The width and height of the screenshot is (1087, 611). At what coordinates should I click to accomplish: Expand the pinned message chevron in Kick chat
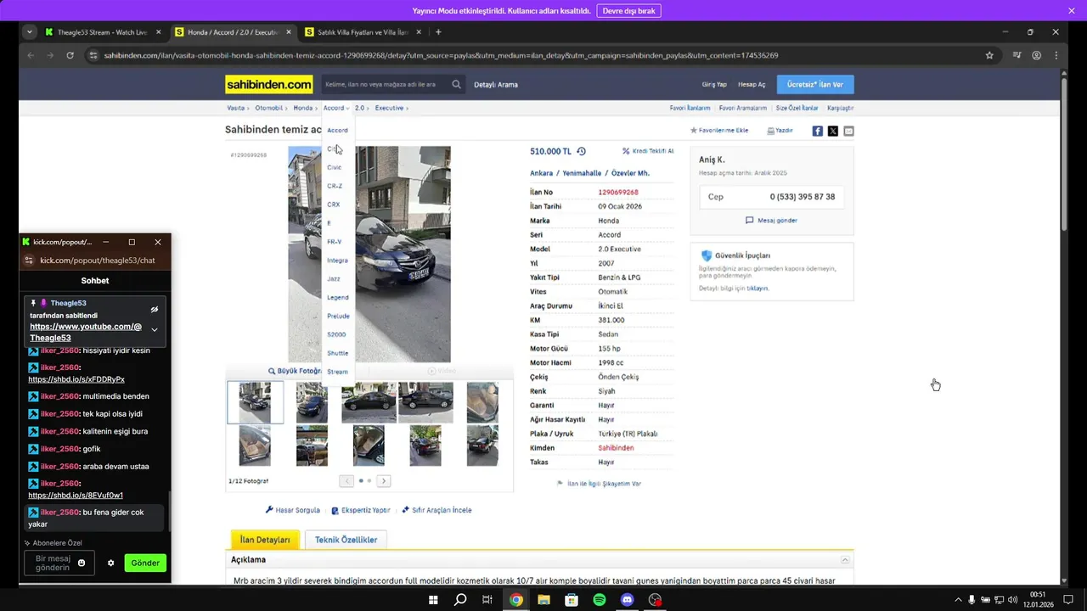(154, 329)
